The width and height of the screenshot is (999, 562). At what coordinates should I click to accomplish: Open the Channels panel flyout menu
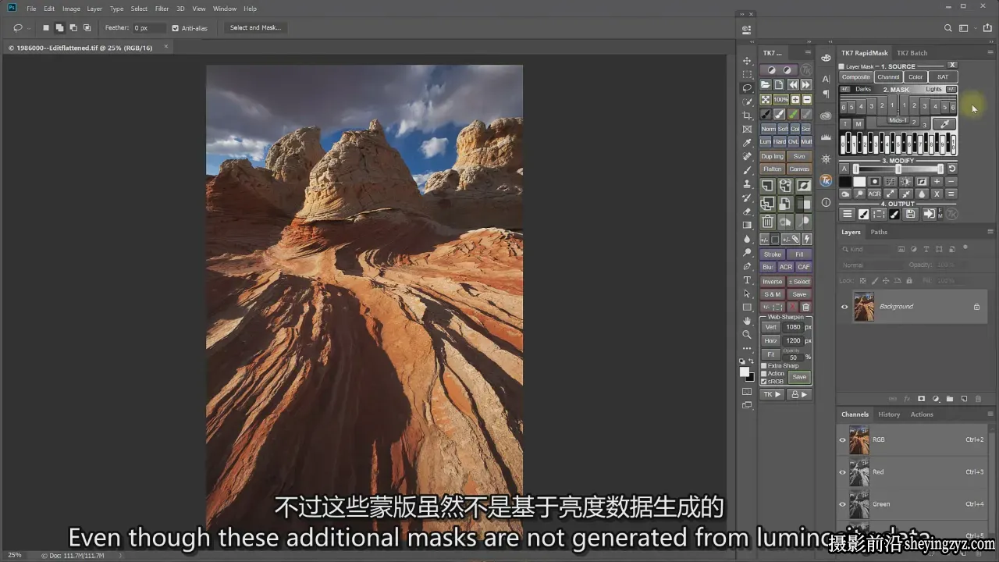coord(990,414)
